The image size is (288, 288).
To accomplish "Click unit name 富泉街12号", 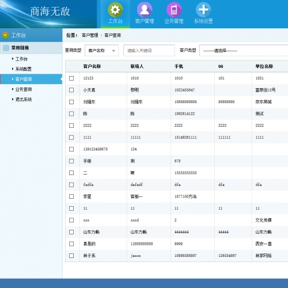I will tap(266, 90).
